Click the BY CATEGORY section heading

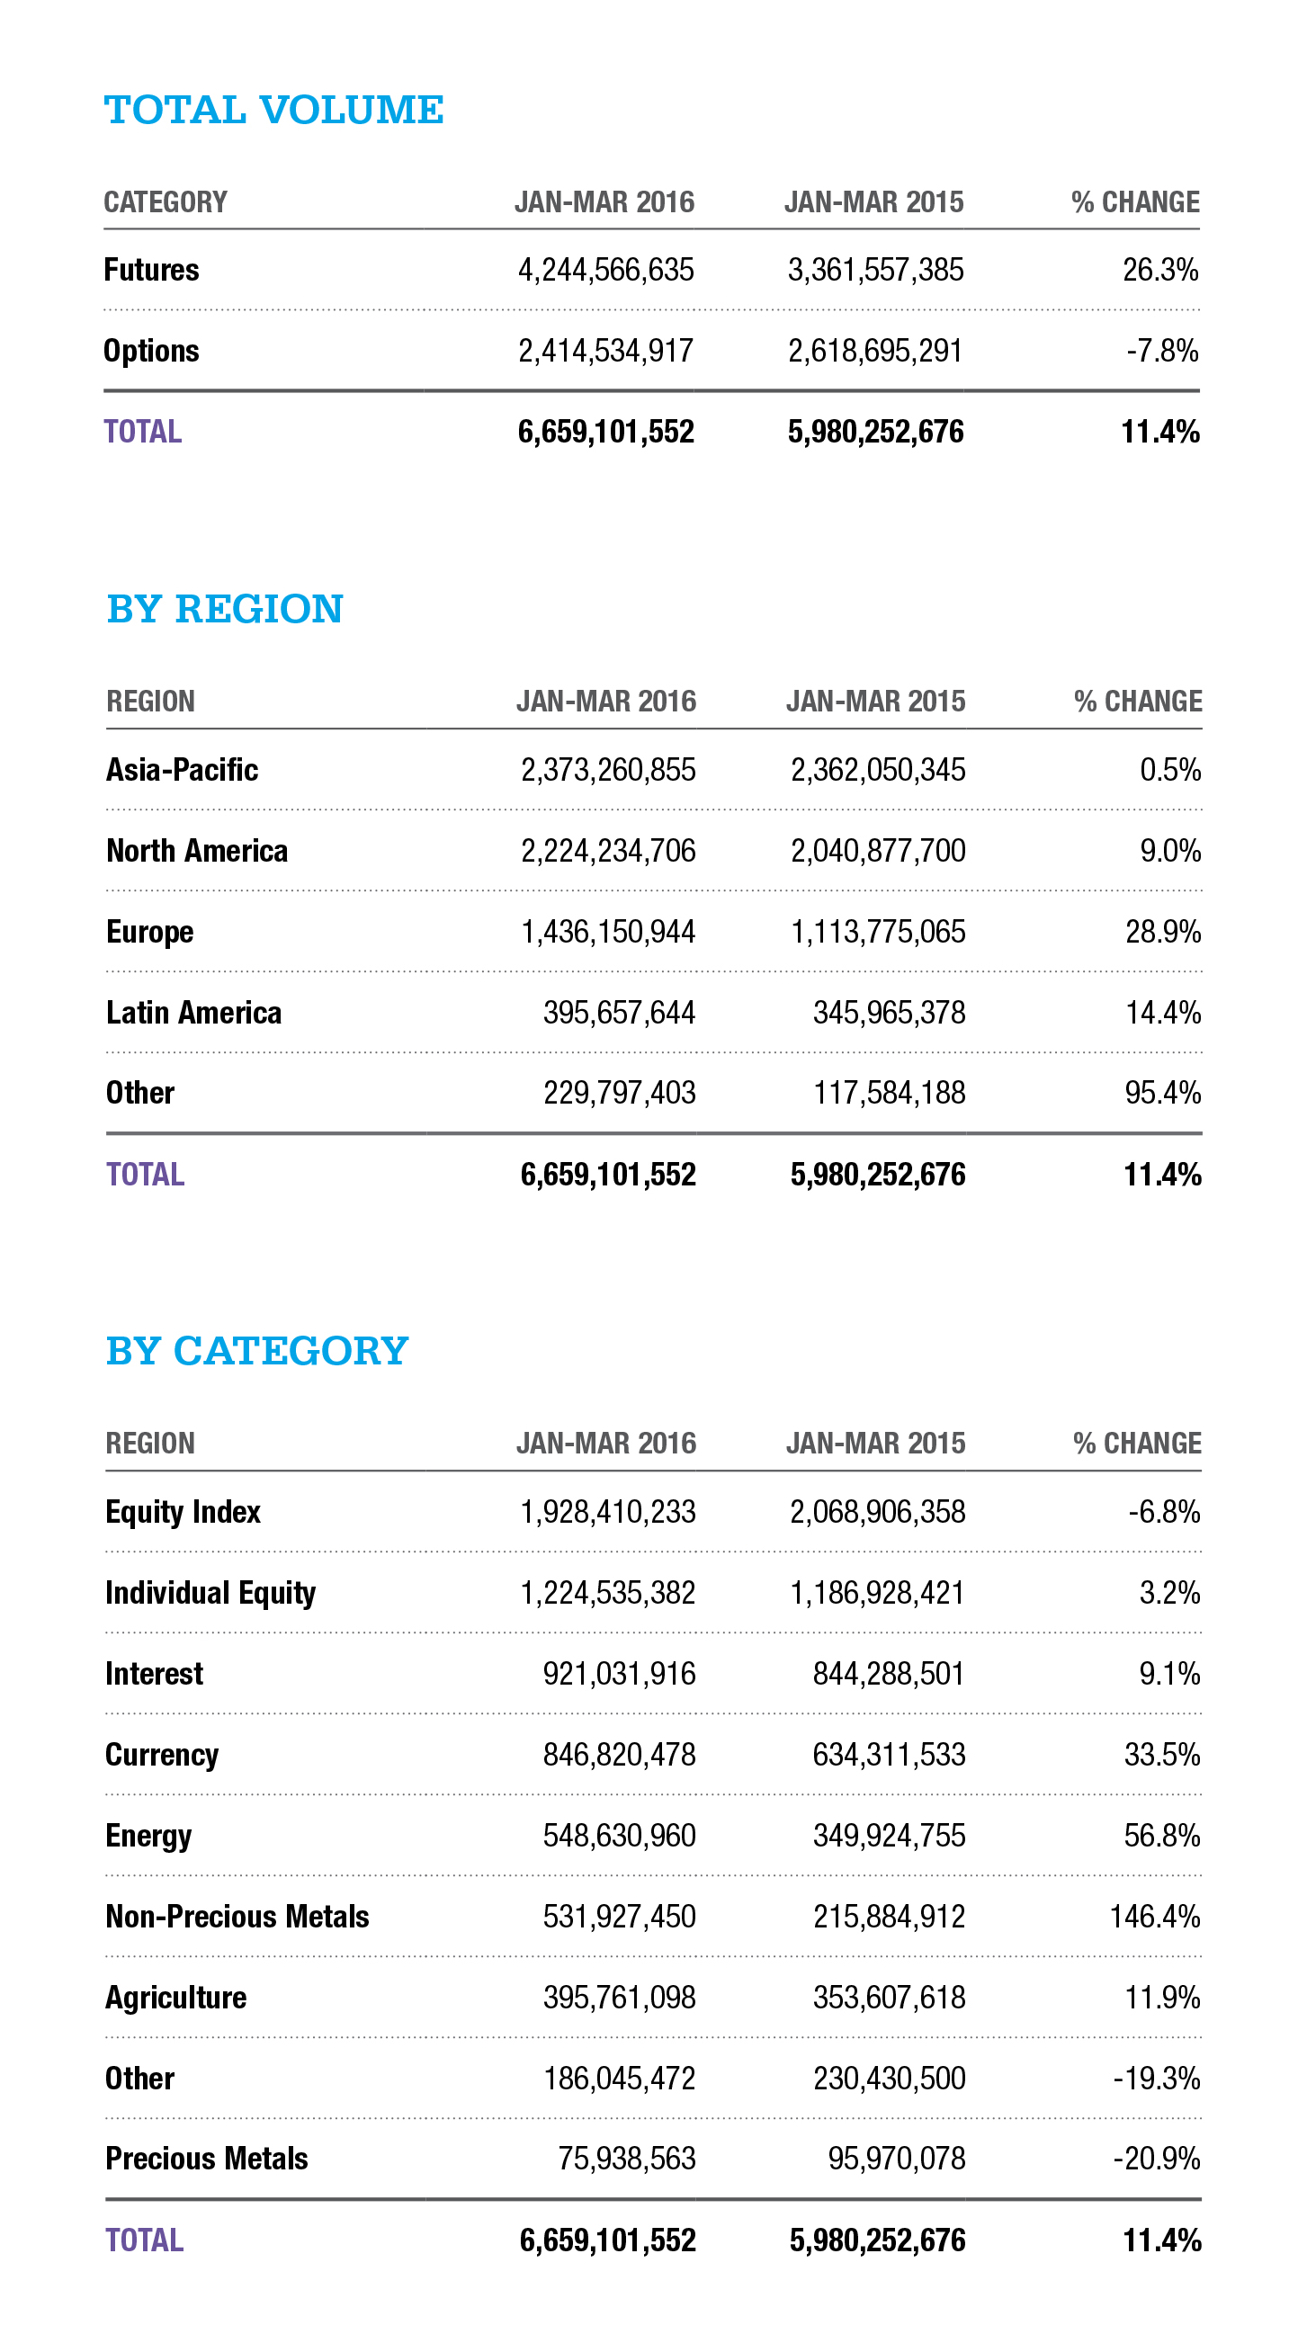(256, 1351)
